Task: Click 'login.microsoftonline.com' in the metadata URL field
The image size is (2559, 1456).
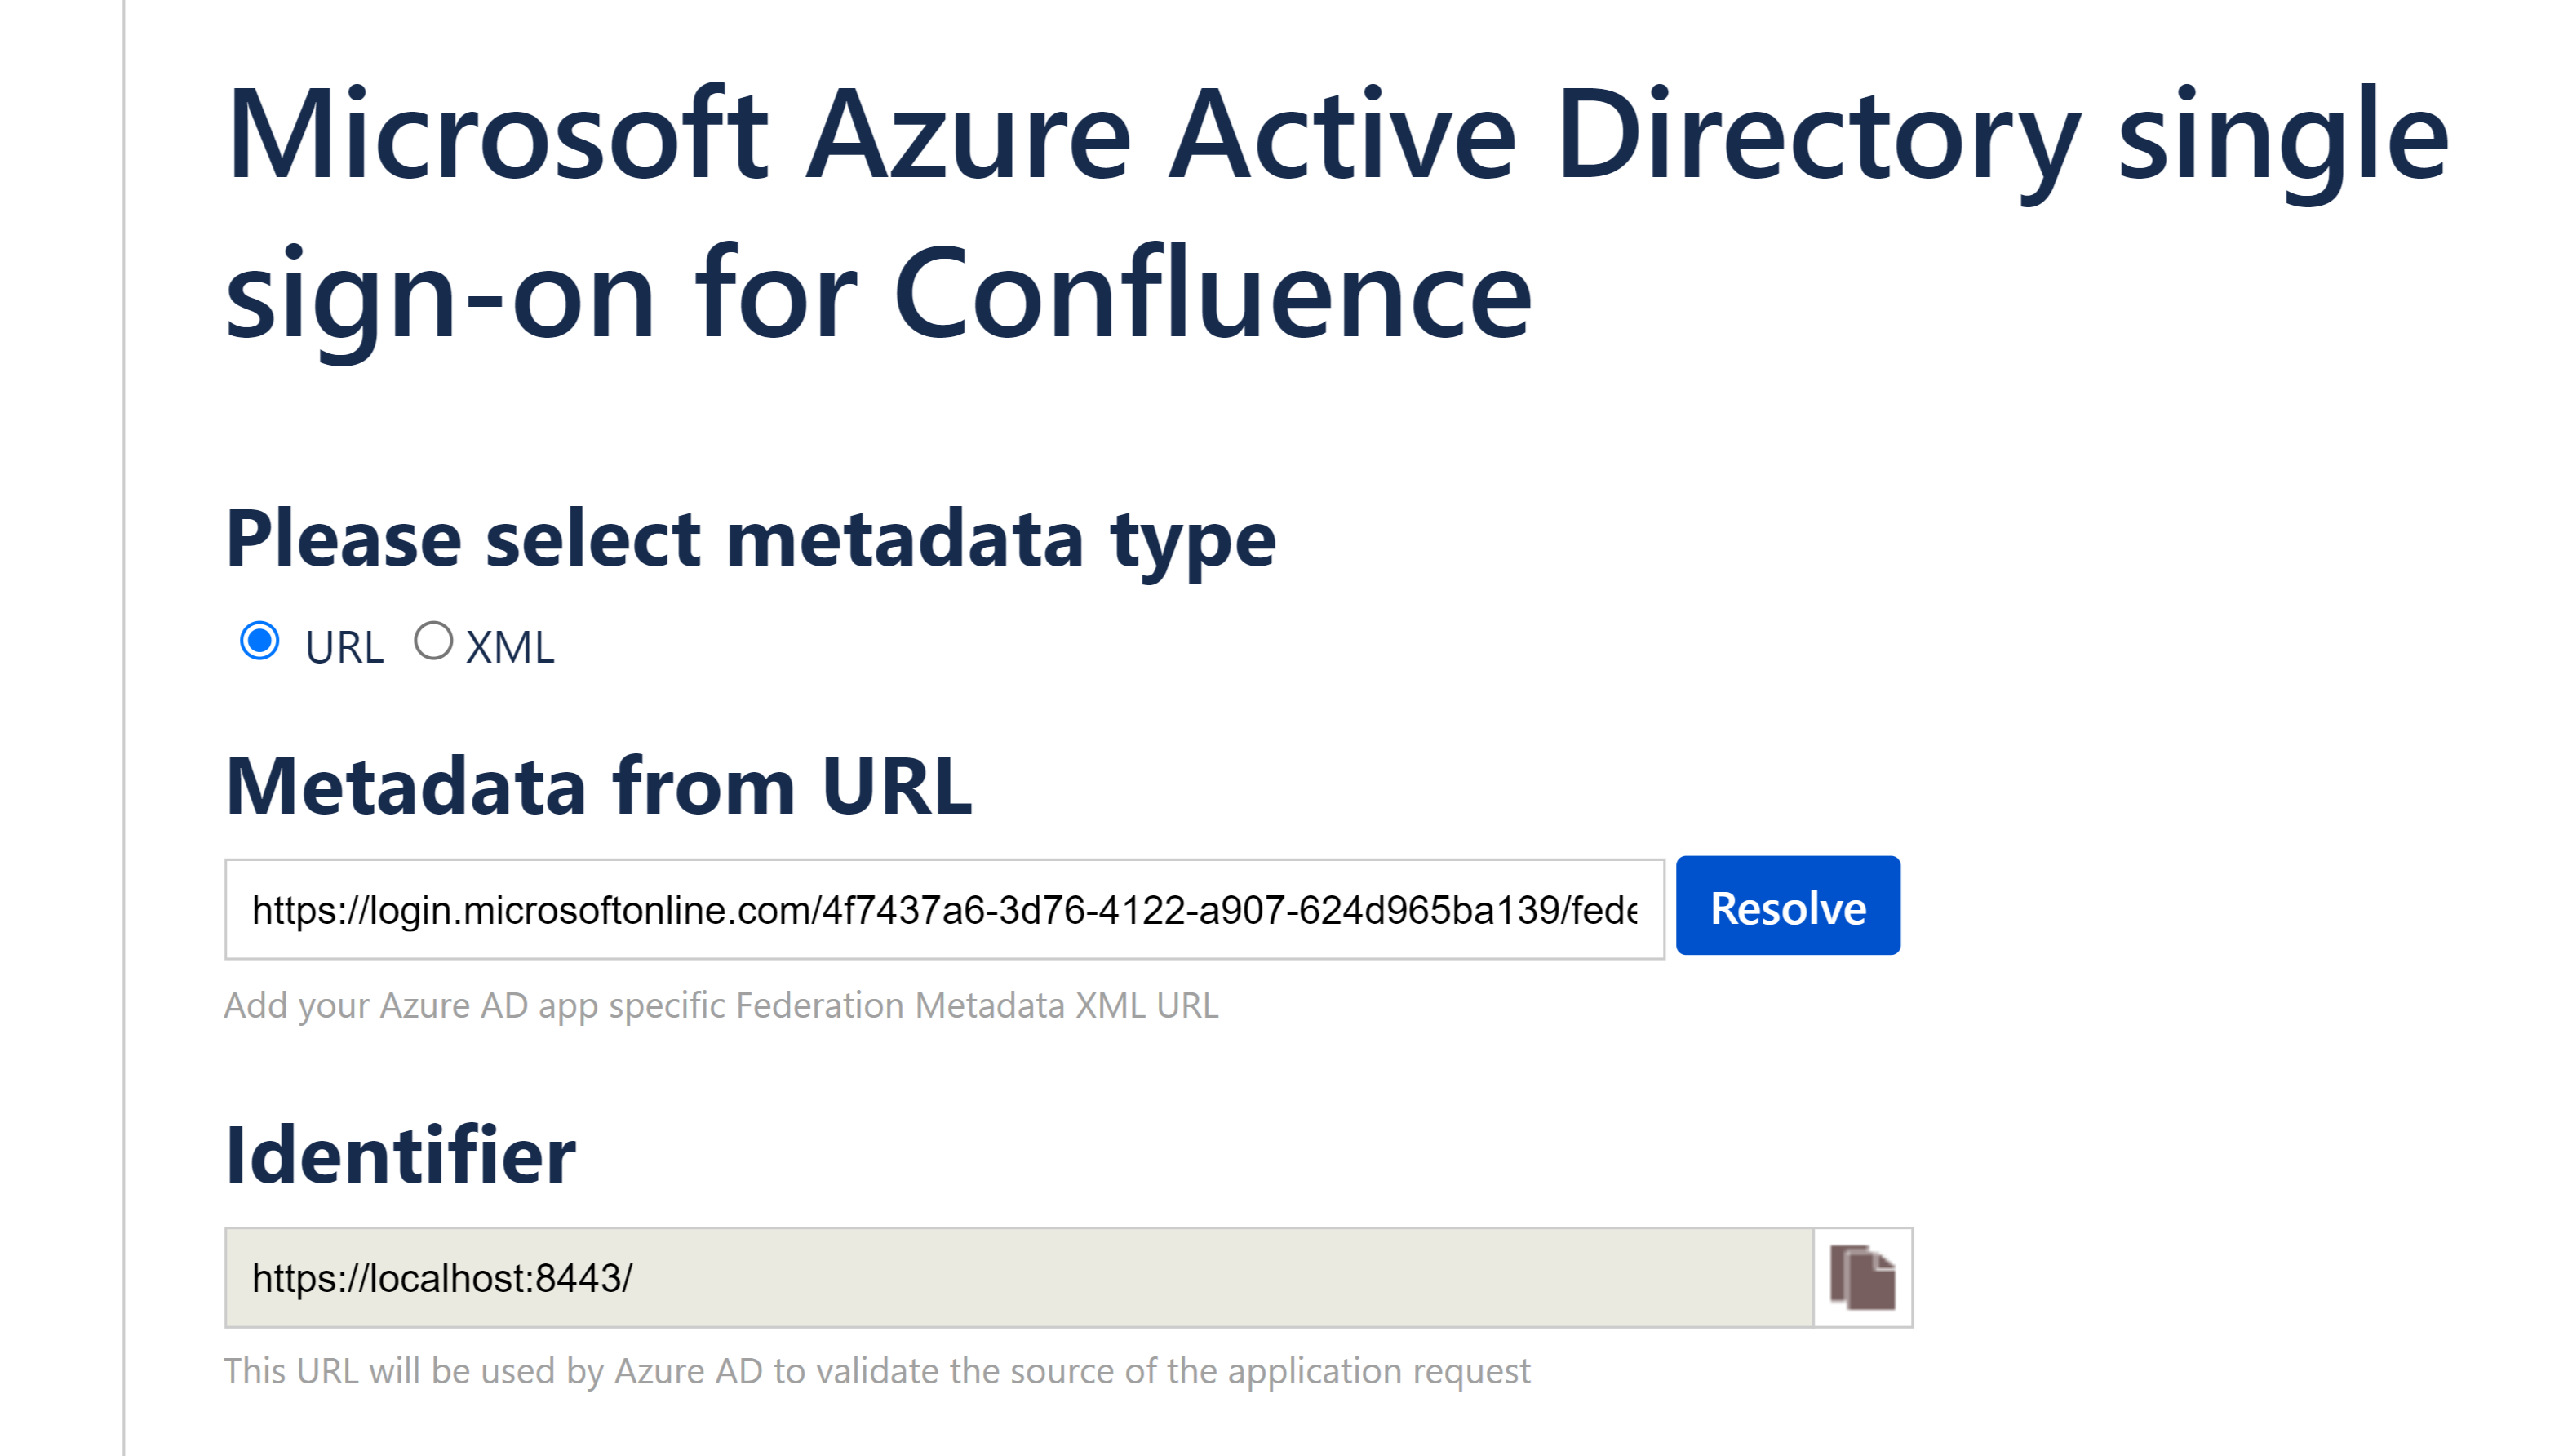Action: click(x=590, y=910)
